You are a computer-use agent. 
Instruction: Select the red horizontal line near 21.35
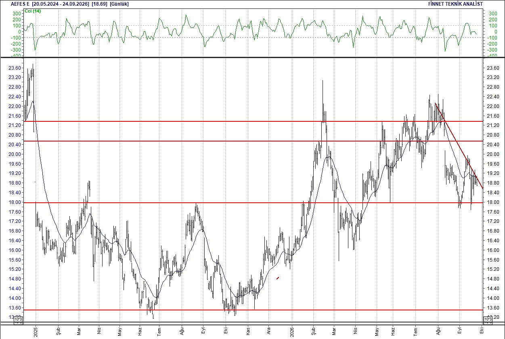point(253,121)
